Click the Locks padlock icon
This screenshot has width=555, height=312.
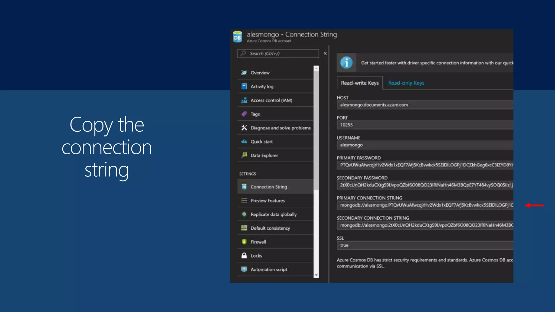pos(244,255)
